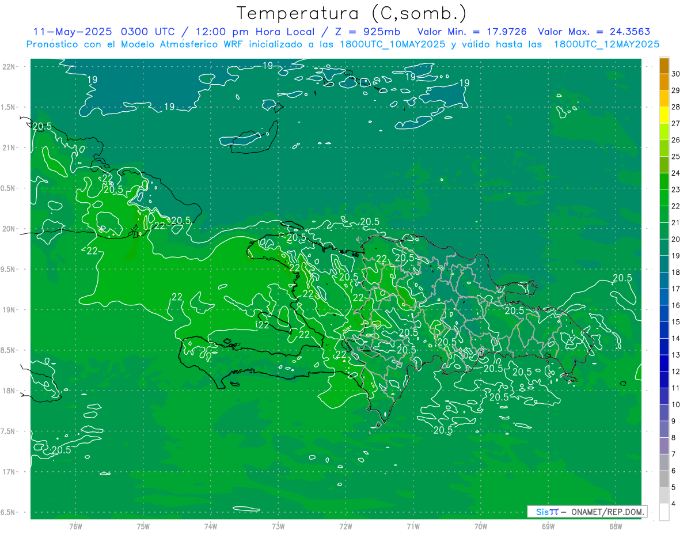Select the '11-May-2025 0300 UTC' date text

pyautogui.click(x=104, y=32)
